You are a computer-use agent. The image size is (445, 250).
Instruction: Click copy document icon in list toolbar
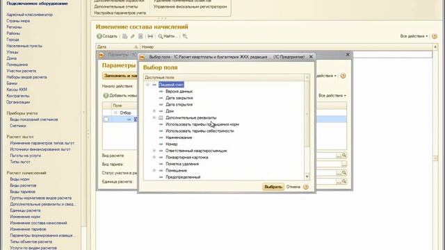pos(125,36)
